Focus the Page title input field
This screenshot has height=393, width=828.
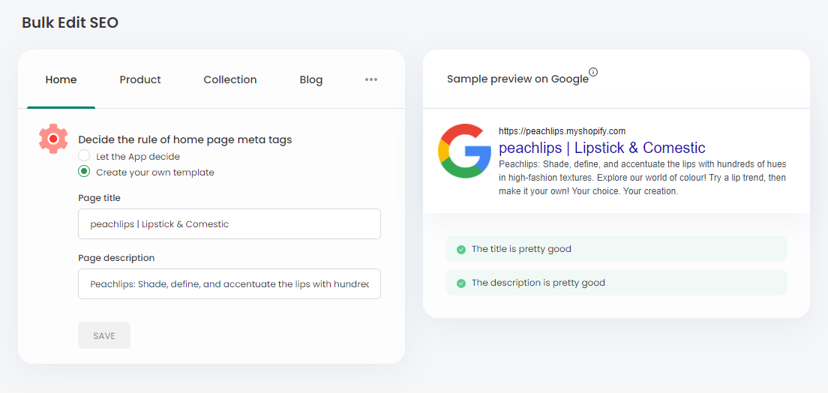click(x=229, y=224)
